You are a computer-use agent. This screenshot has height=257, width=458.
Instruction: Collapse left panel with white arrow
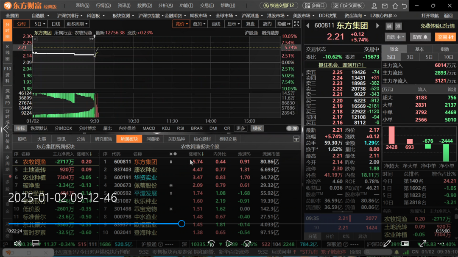tap(4, 129)
